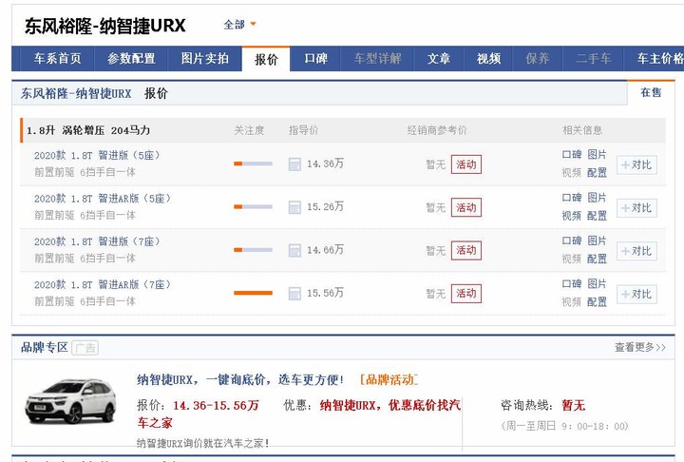Open the 车主价格 tab
Viewport: 684px width, 462px height.
click(x=659, y=59)
